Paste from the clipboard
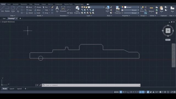 coord(161,9)
